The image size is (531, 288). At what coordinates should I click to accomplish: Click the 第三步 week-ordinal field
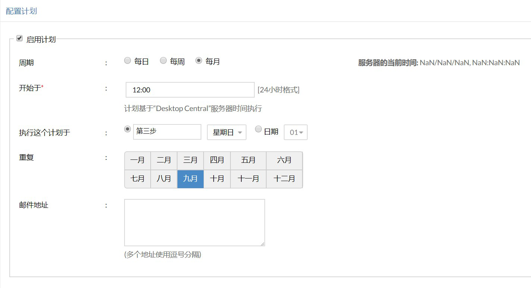(167, 132)
